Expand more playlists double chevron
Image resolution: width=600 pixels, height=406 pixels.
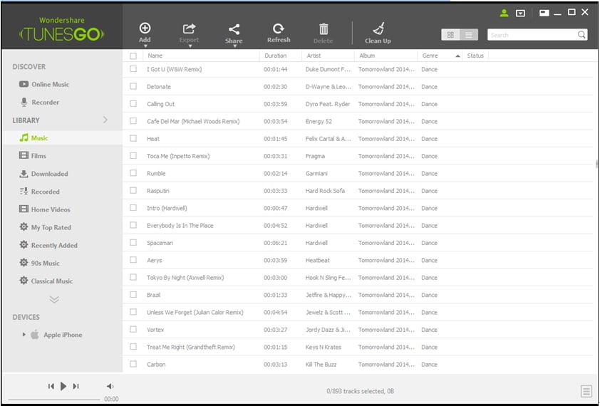[54, 299]
